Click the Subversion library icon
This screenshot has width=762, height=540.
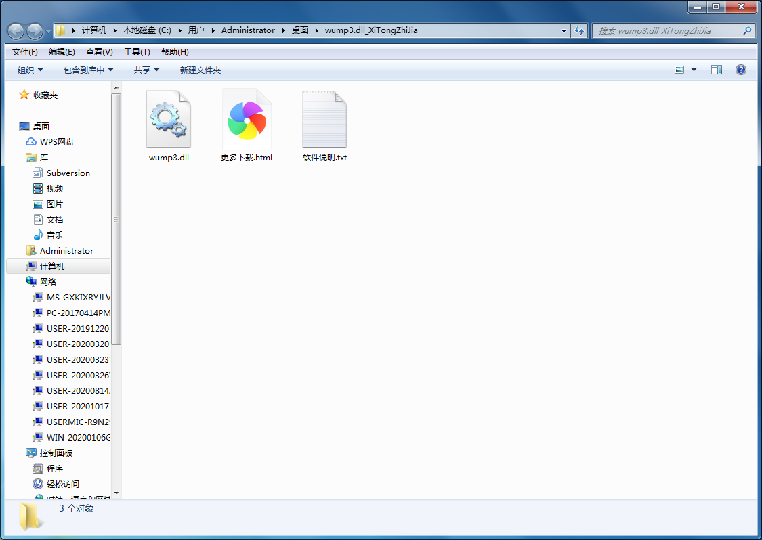pyautogui.click(x=37, y=173)
